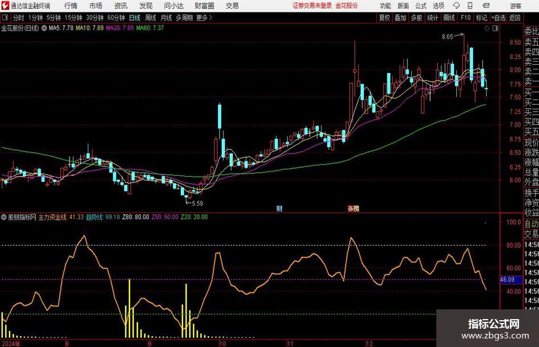Viewport: 539px width, 347px height.
Task: Select the 日线 daily period tab
Action: pyautogui.click(x=135, y=18)
